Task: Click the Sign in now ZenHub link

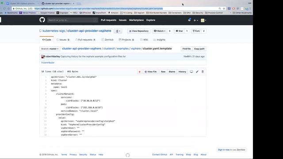Action: click(x=224, y=150)
